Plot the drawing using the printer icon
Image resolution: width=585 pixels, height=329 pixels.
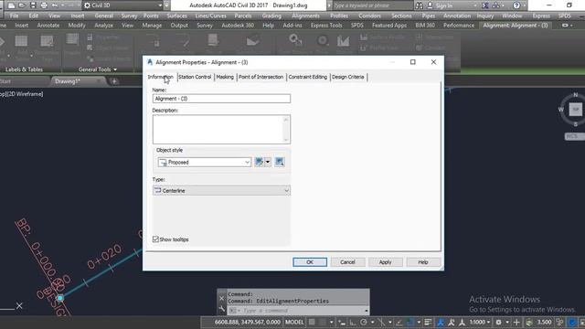point(44,5)
